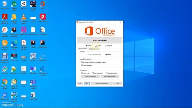Click the Manual installation button
192x108 pixels.
(x=110, y=76)
